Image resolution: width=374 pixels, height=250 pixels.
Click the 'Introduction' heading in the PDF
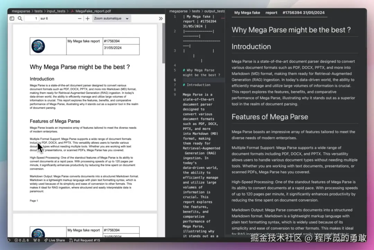tap(42, 79)
